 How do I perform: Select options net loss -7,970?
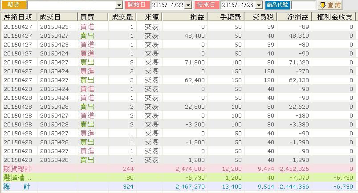click(x=299, y=178)
